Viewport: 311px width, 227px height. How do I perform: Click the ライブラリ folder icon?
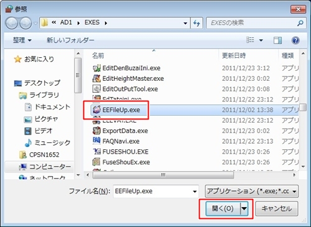(23, 95)
